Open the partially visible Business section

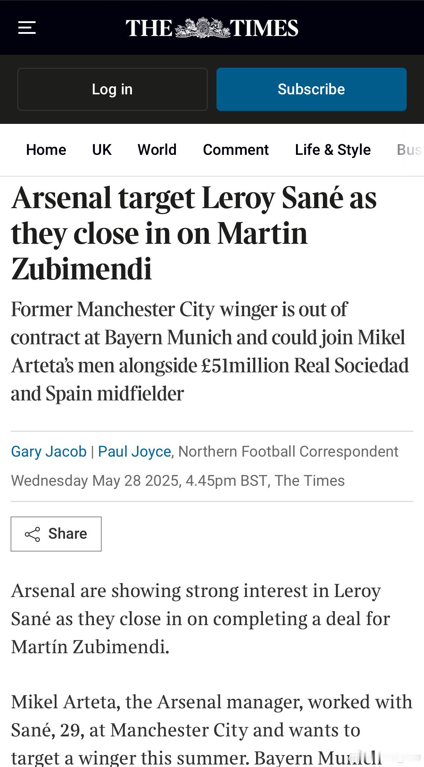(410, 149)
